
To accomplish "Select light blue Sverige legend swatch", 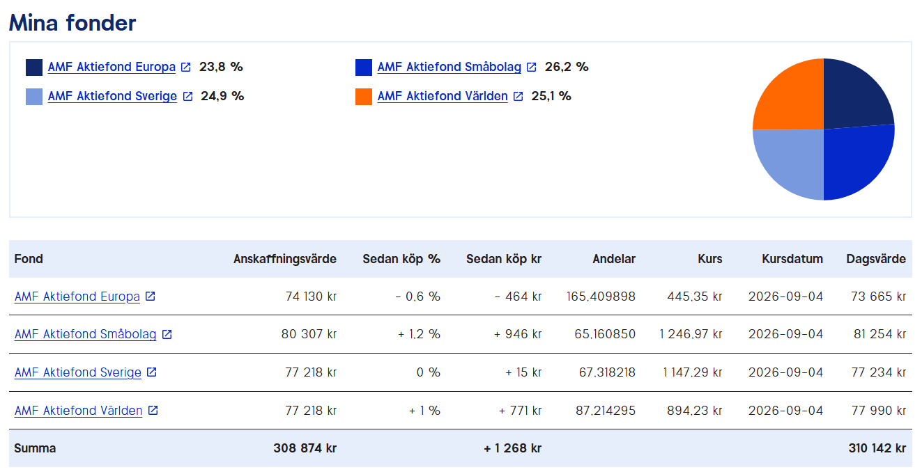I will [34, 97].
